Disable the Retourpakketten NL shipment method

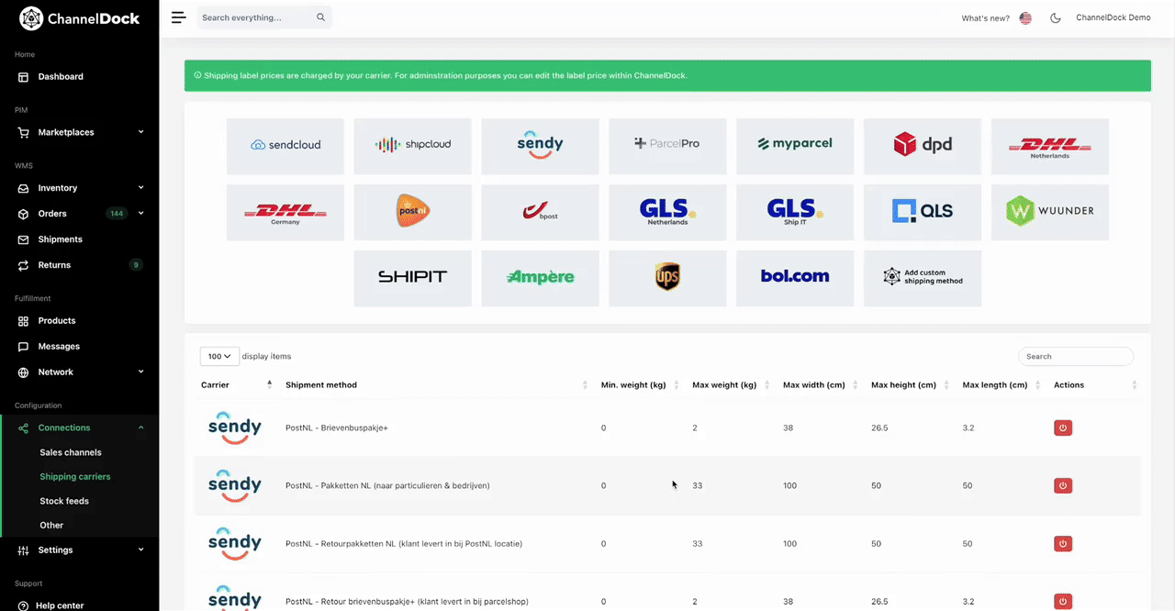[x=1063, y=544]
